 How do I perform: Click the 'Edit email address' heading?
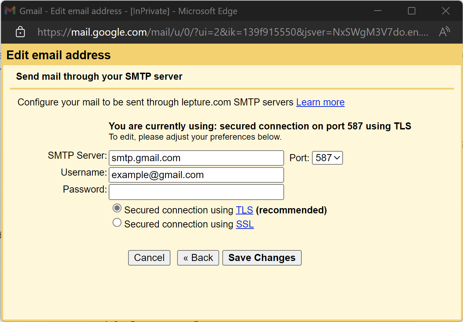[59, 55]
